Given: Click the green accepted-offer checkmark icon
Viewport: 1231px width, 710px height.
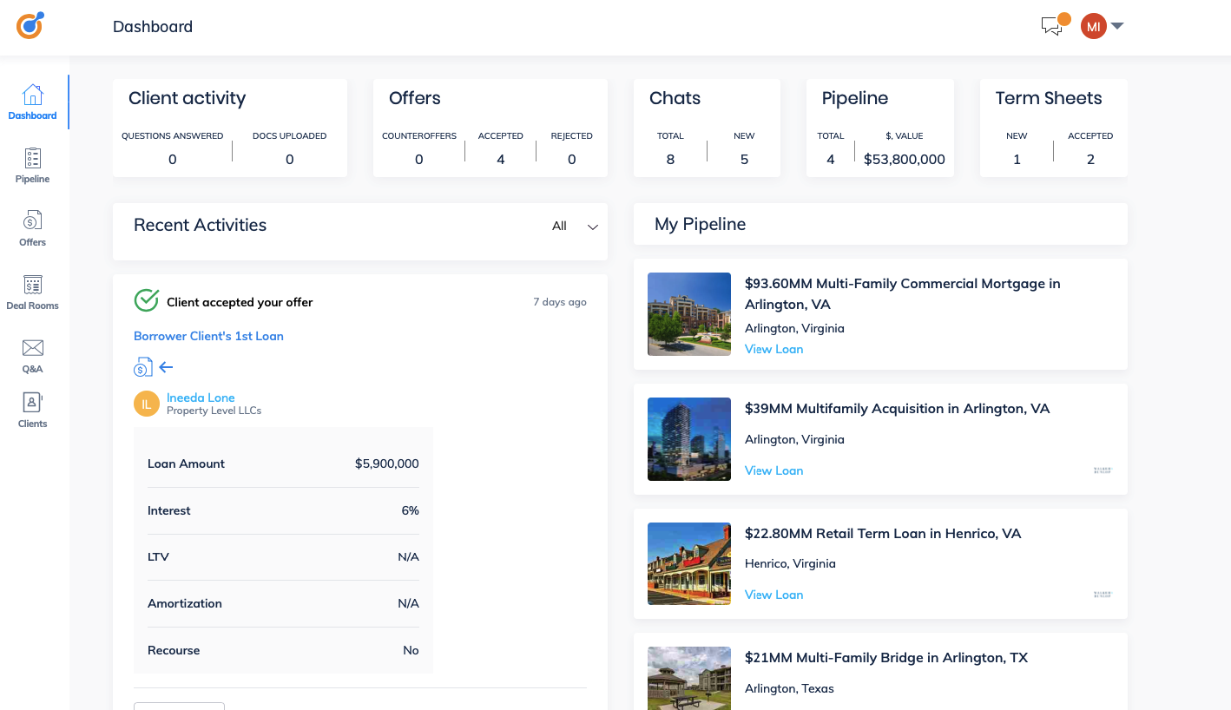Looking at the screenshot, I should coord(146,301).
